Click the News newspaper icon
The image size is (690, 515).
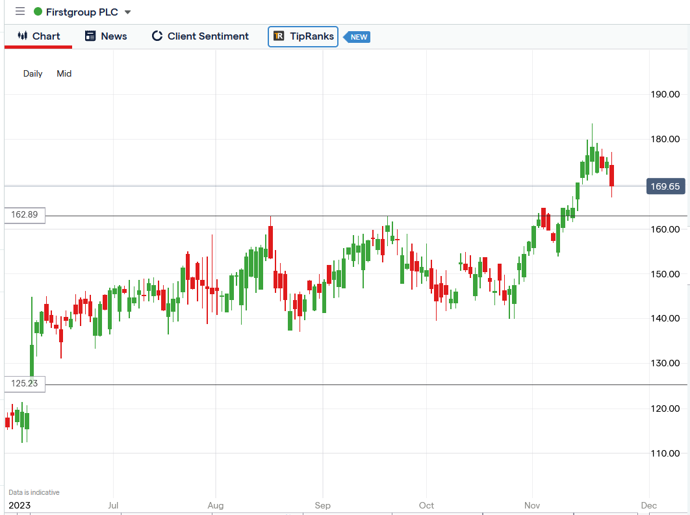pyautogui.click(x=90, y=36)
